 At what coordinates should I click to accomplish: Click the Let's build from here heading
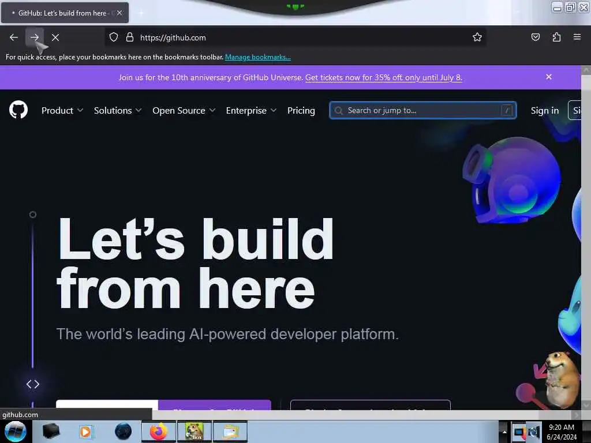coord(195,263)
